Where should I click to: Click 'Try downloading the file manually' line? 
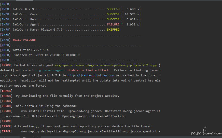[x=66, y=96]
